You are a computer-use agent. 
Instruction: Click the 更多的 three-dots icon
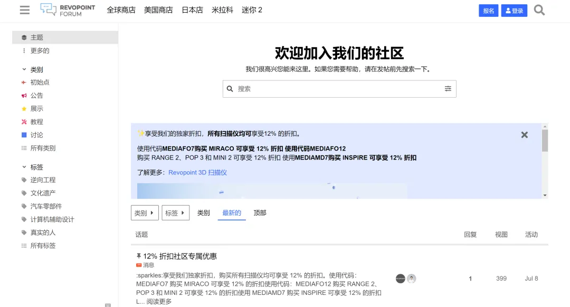(24, 51)
